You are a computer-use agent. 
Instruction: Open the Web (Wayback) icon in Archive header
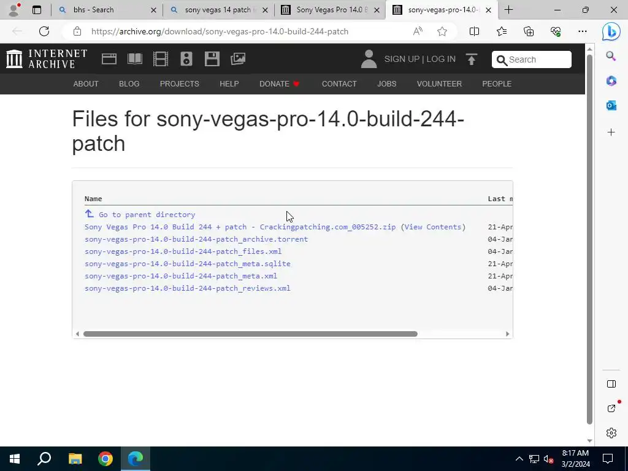[x=109, y=59]
